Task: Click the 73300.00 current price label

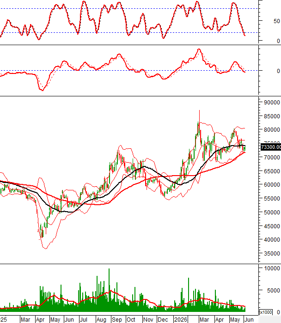Action: tap(271, 147)
